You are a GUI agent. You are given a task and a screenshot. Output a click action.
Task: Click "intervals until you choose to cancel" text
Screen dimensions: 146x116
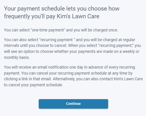(35, 46)
